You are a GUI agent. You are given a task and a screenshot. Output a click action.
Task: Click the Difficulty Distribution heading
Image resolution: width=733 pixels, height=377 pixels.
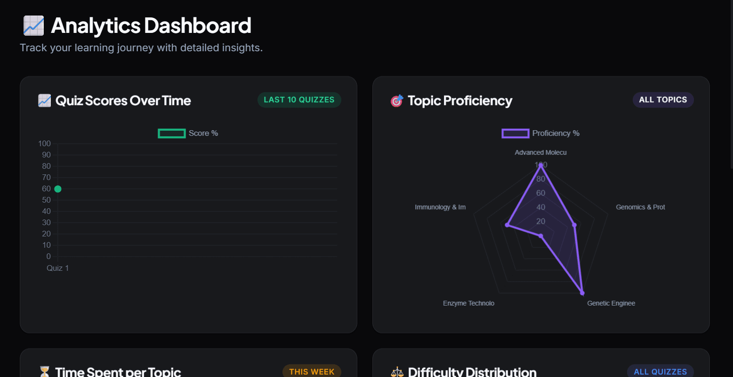[x=472, y=372]
